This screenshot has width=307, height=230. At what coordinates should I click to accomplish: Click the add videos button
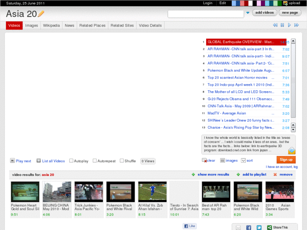tap(264, 13)
